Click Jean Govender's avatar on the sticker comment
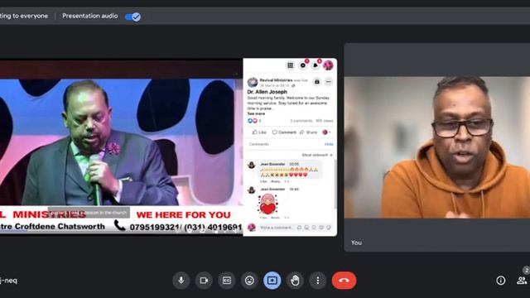Image resolution: width=530 pixels, height=298 pixels. [x=252, y=190]
